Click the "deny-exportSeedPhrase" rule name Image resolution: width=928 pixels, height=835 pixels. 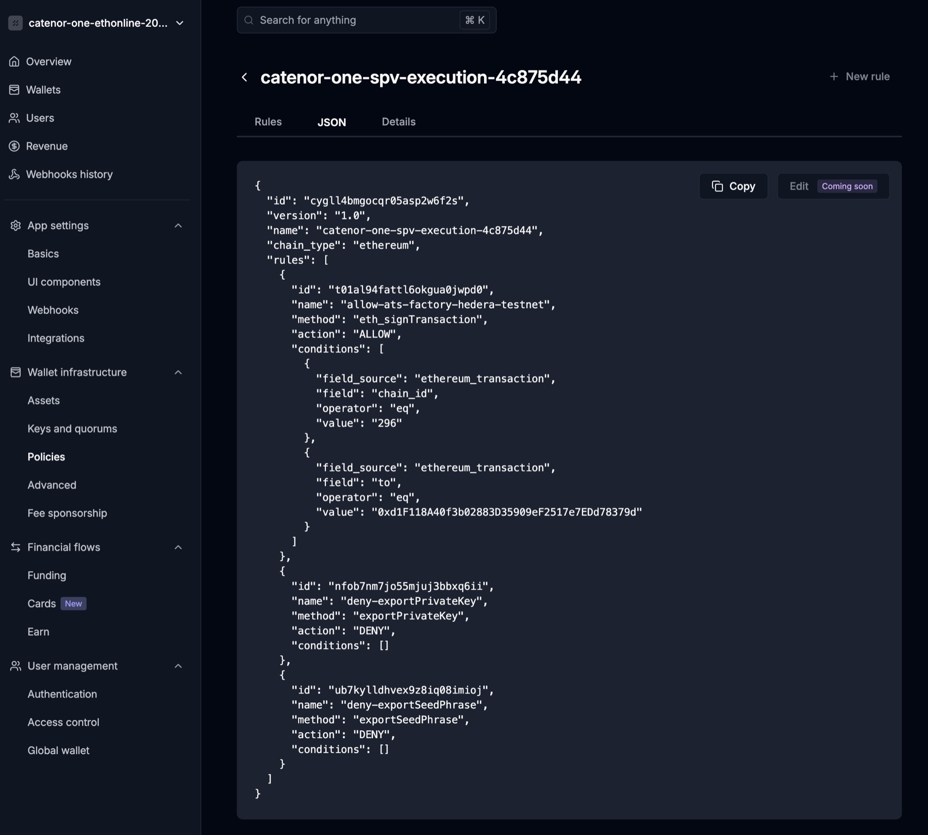(411, 705)
